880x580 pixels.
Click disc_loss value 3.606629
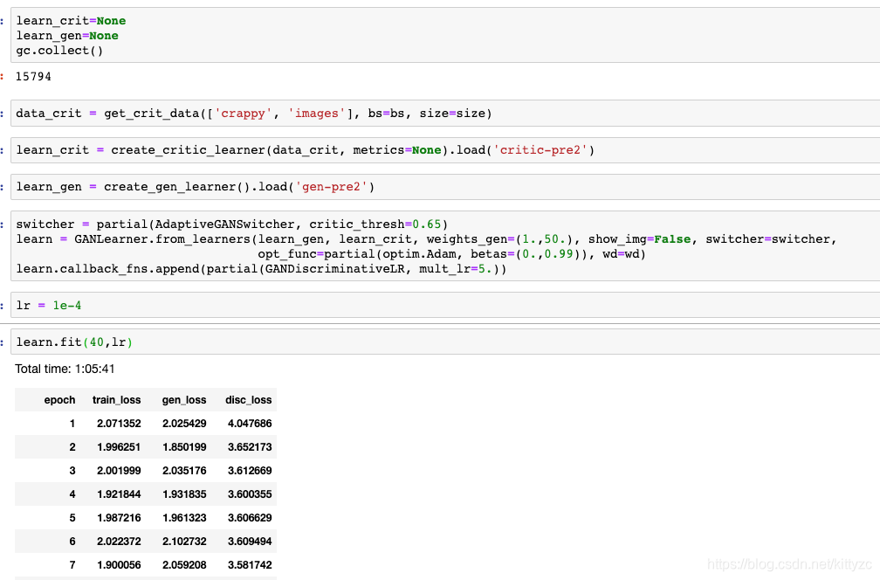(x=250, y=518)
